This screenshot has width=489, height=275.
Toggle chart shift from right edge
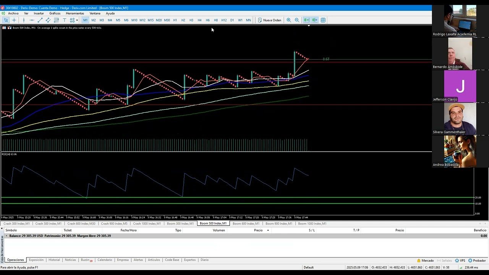(315, 20)
